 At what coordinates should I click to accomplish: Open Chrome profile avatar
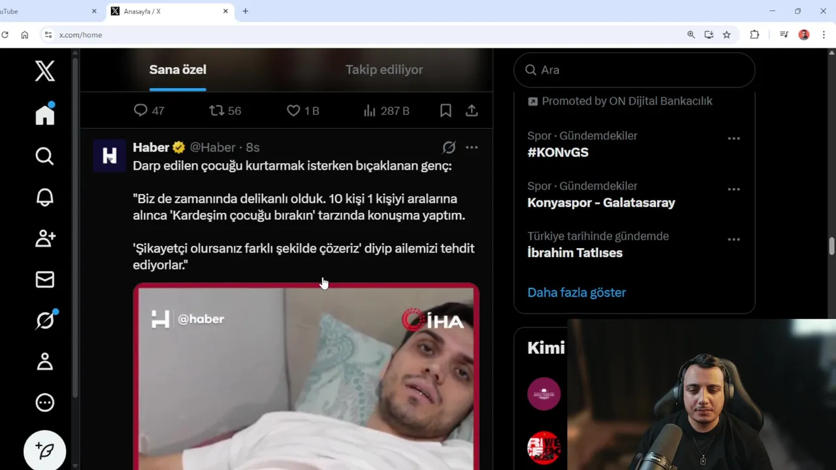point(804,35)
